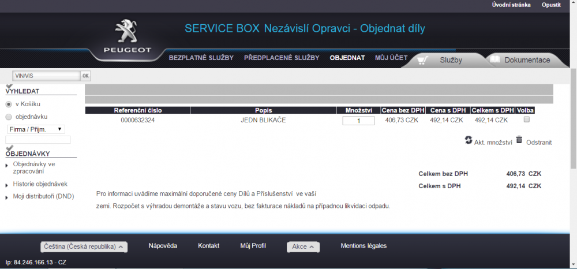This screenshot has height=269, width=577.
Task: Click the checkmark icon above Vyhledat
Action: (10, 86)
